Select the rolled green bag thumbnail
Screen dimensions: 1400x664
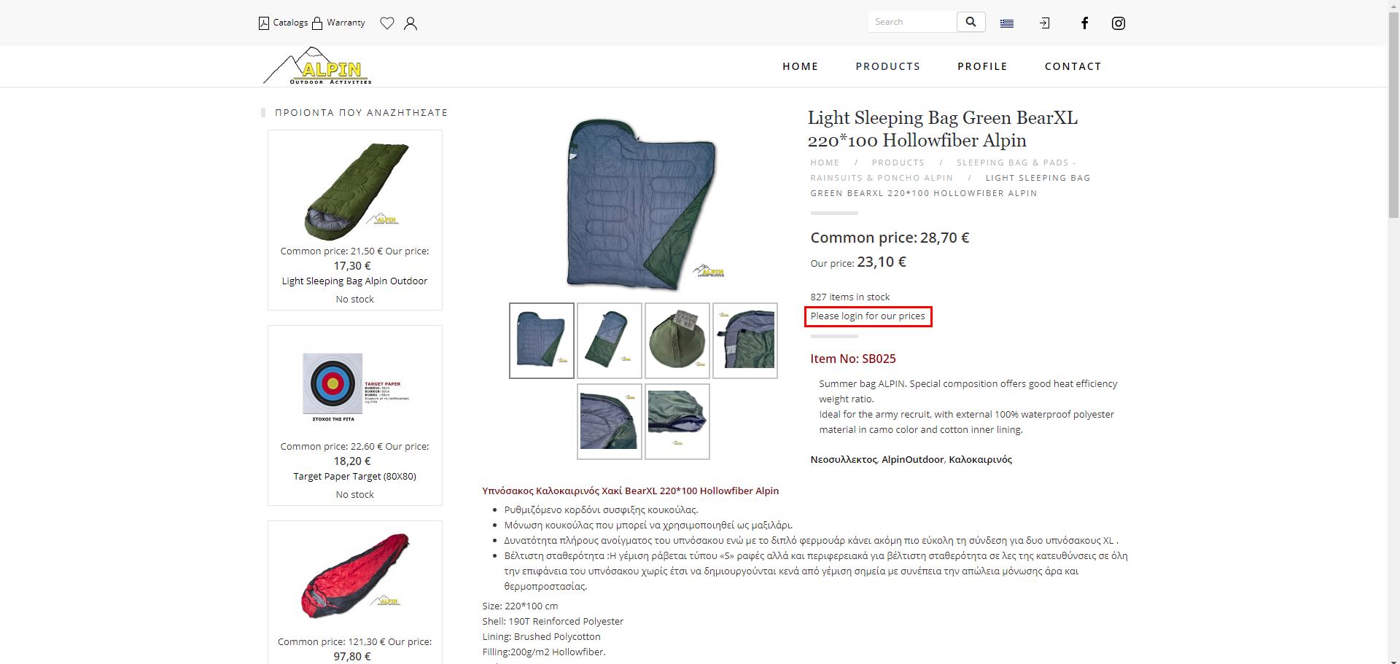coord(677,340)
